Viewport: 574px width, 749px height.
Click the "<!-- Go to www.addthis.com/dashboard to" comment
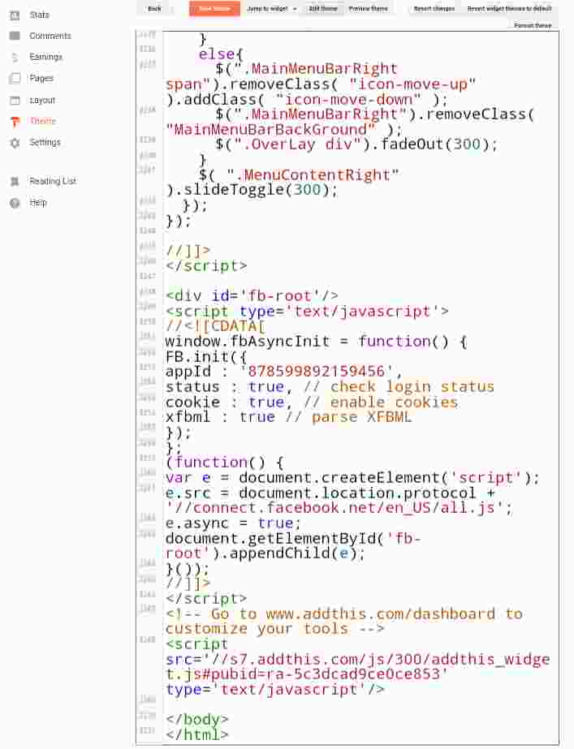click(343, 613)
